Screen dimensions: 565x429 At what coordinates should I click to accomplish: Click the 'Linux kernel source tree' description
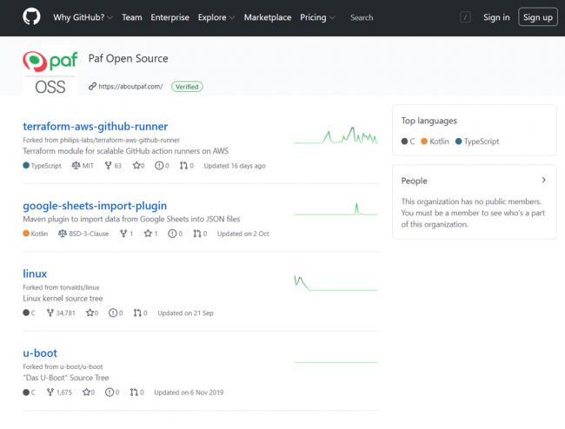(63, 299)
